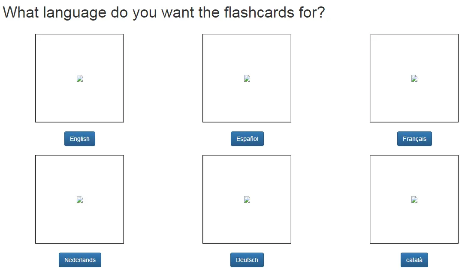Click the broken image icon above català
This screenshot has width=474, height=277.
coord(414,200)
